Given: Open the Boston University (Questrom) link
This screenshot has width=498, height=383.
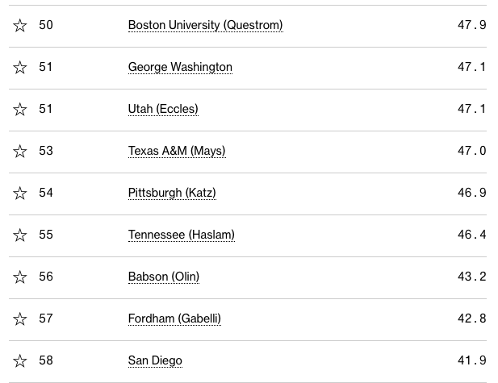Looking at the screenshot, I should coord(205,25).
